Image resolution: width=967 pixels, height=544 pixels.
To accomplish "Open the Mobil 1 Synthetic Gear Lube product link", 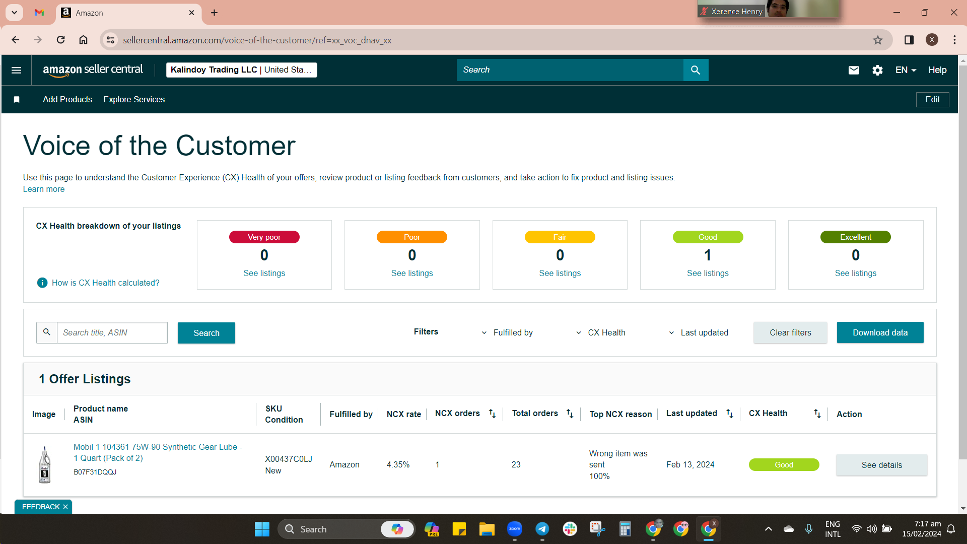I will pos(158,452).
